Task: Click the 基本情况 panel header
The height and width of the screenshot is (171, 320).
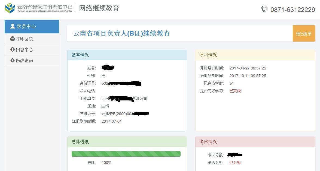Action: click(x=127, y=55)
